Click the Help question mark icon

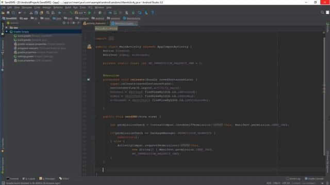pos(153,13)
